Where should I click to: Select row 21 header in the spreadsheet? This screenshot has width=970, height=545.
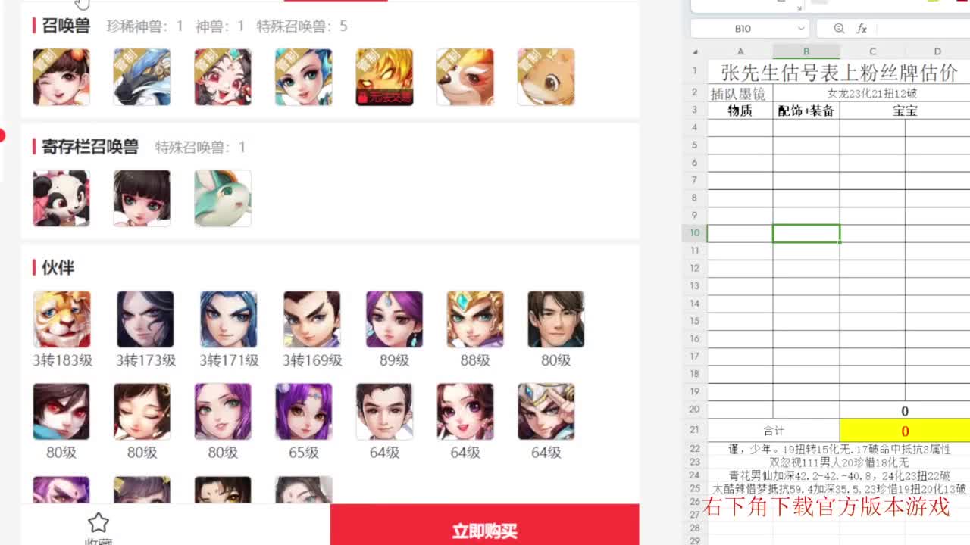(x=695, y=430)
